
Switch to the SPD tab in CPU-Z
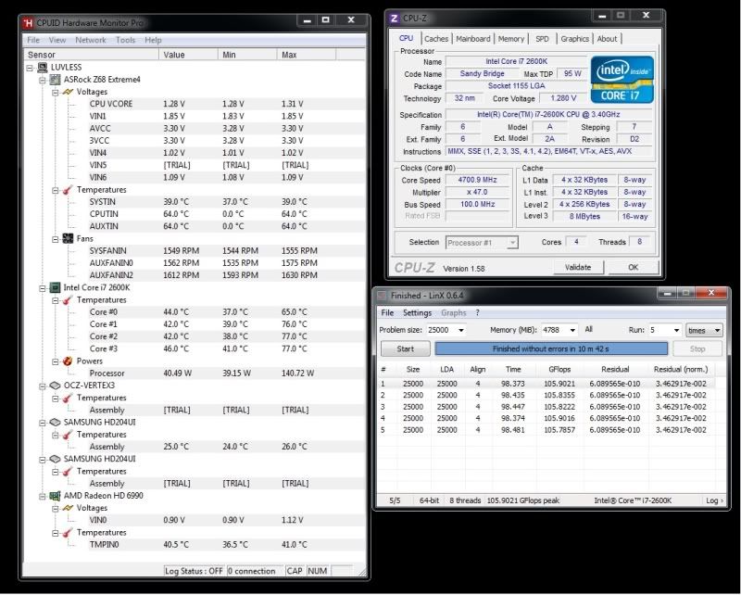[x=542, y=39]
